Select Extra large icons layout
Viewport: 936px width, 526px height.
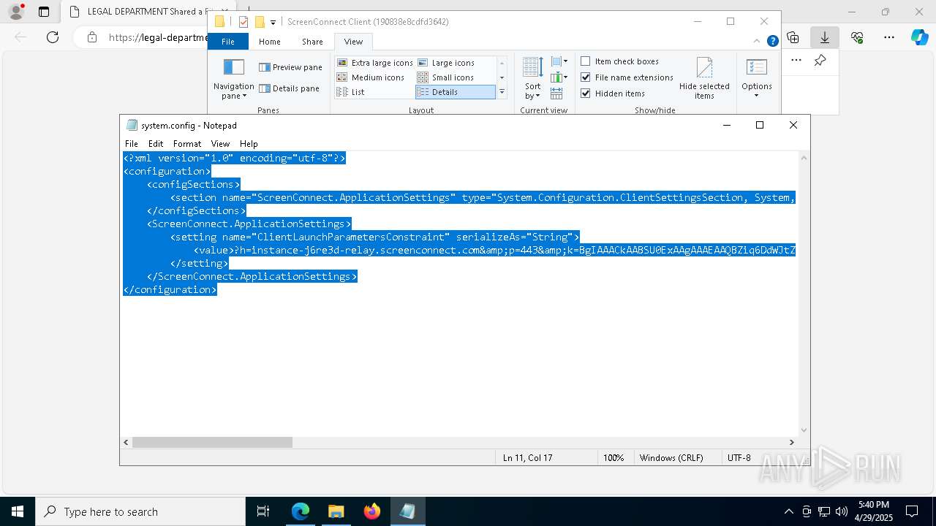(x=375, y=63)
